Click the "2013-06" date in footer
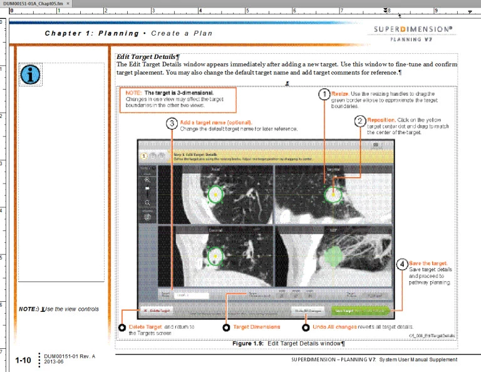This screenshot has width=481, height=372. click(x=54, y=361)
